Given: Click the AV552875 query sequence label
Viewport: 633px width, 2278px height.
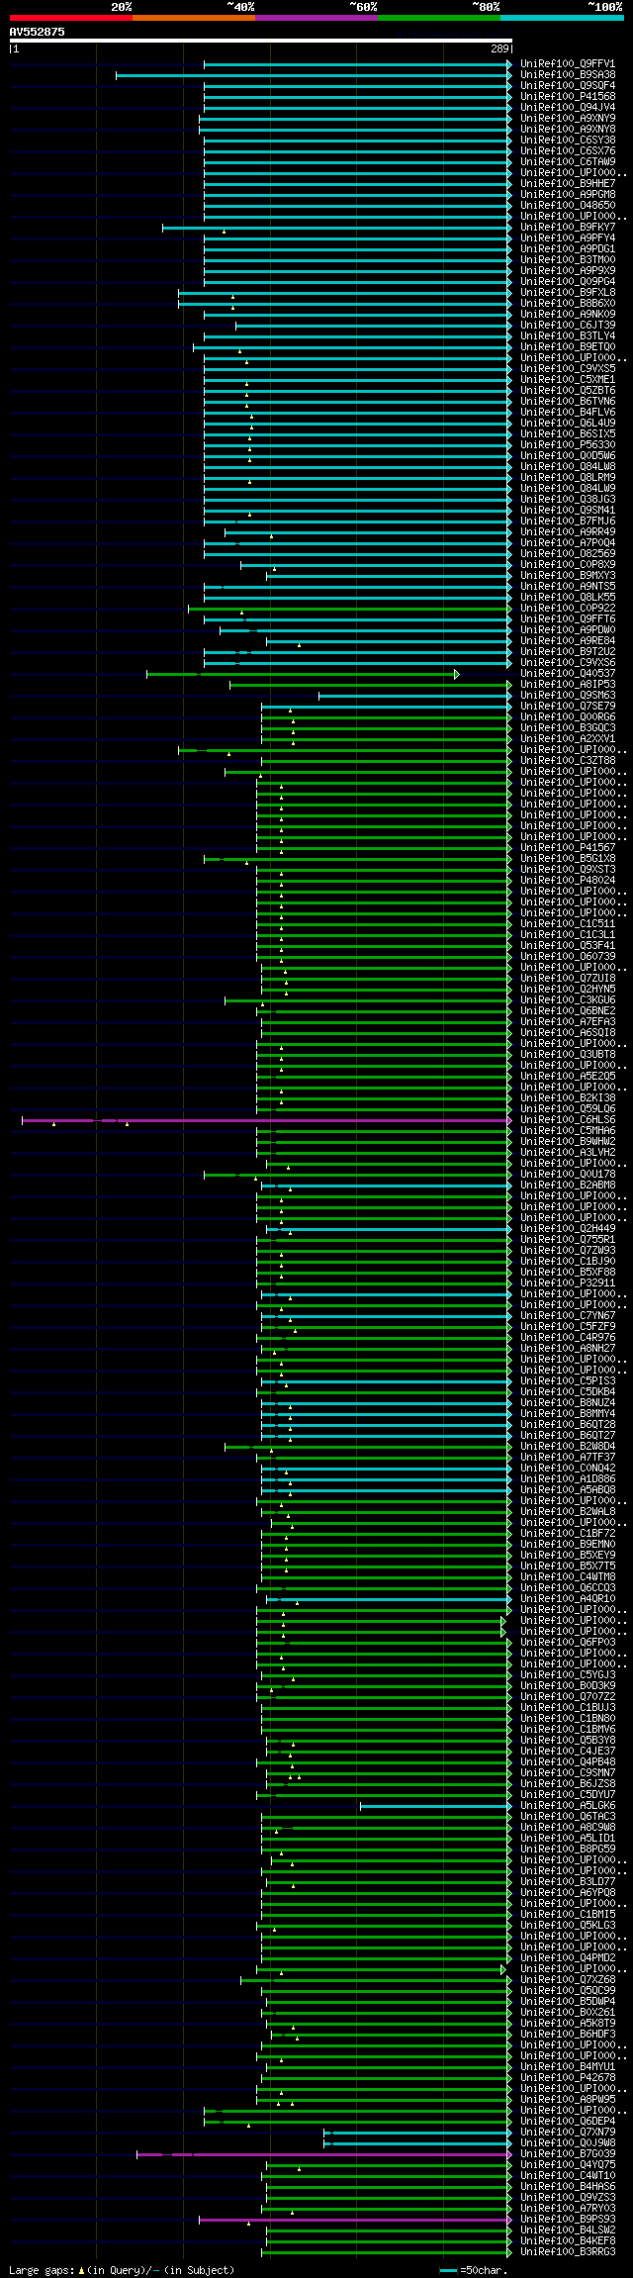Looking at the screenshot, I should (38, 32).
